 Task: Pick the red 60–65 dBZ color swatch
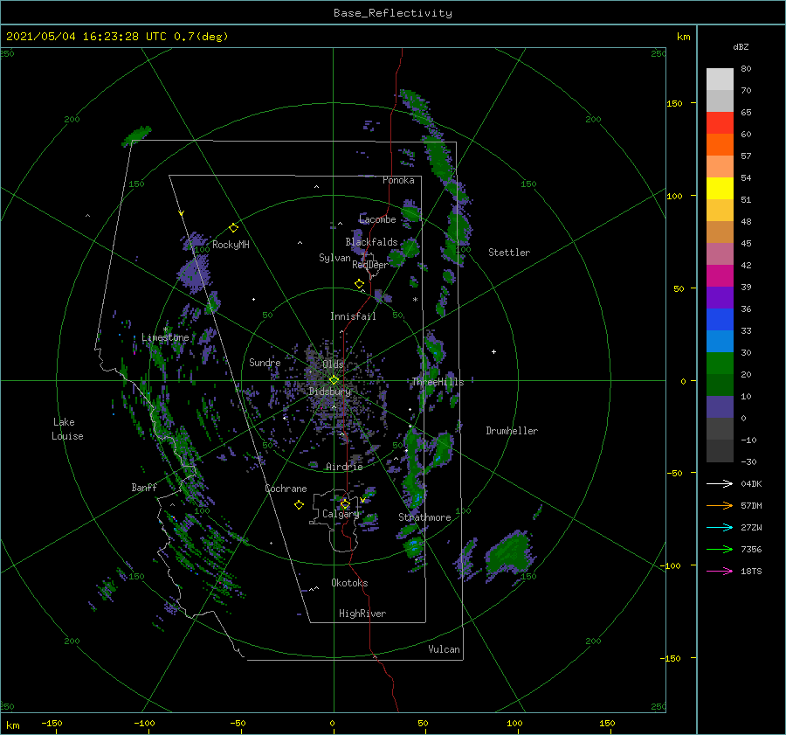720,123
